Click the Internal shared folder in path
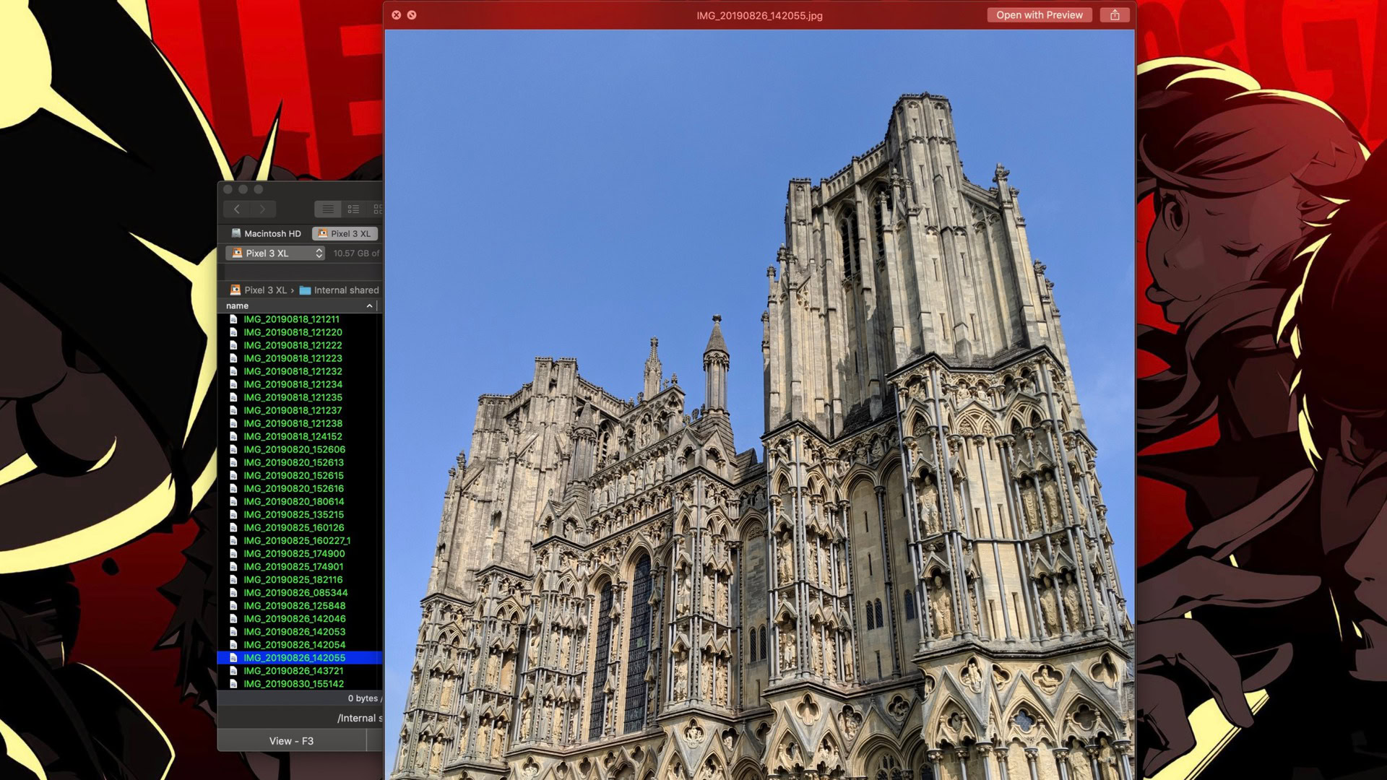1387x780 pixels. [x=345, y=290]
